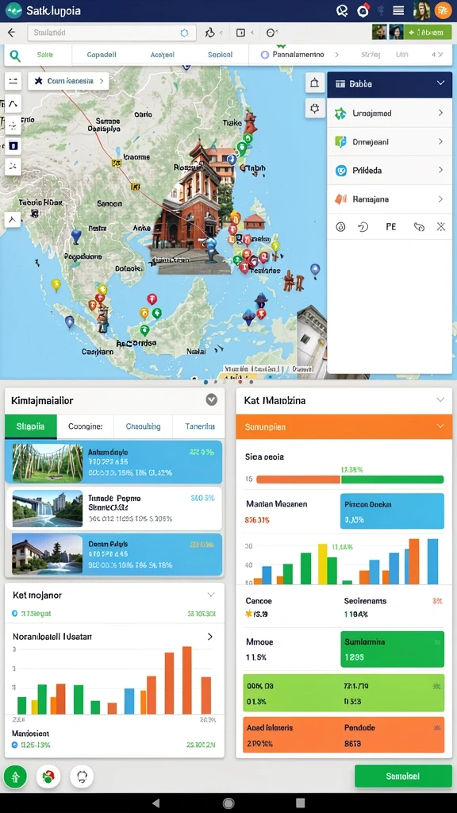Toggle the orange Sunuripien section chevron
Screen dimensions: 457x813
440,426
